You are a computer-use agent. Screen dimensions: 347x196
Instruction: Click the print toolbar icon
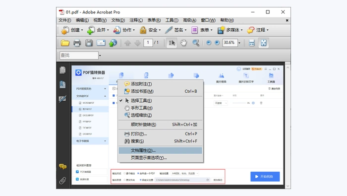click(x=77, y=43)
